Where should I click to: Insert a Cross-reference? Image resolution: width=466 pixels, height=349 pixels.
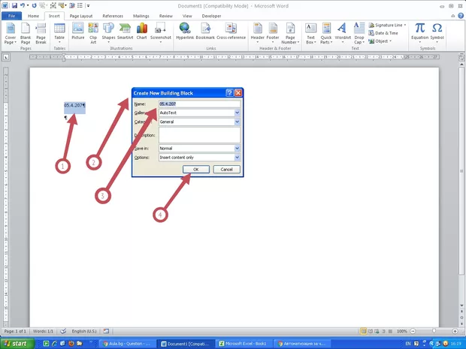tap(231, 32)
